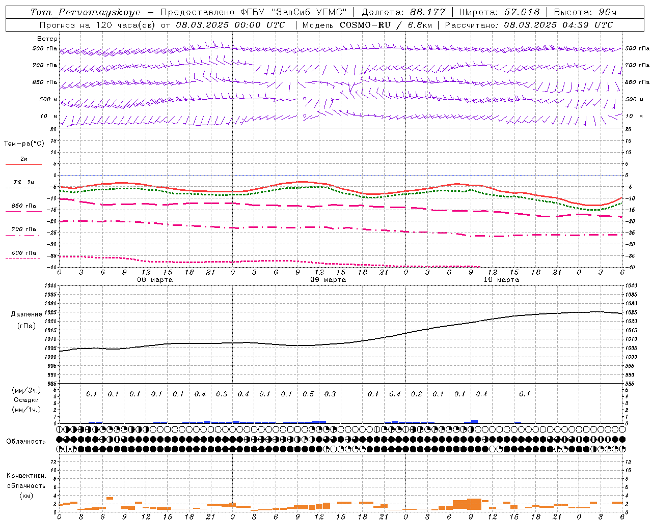Screen dimensions: 652x521
Task: Click the Широта: 57.016 value
Action: pos(499,12)
